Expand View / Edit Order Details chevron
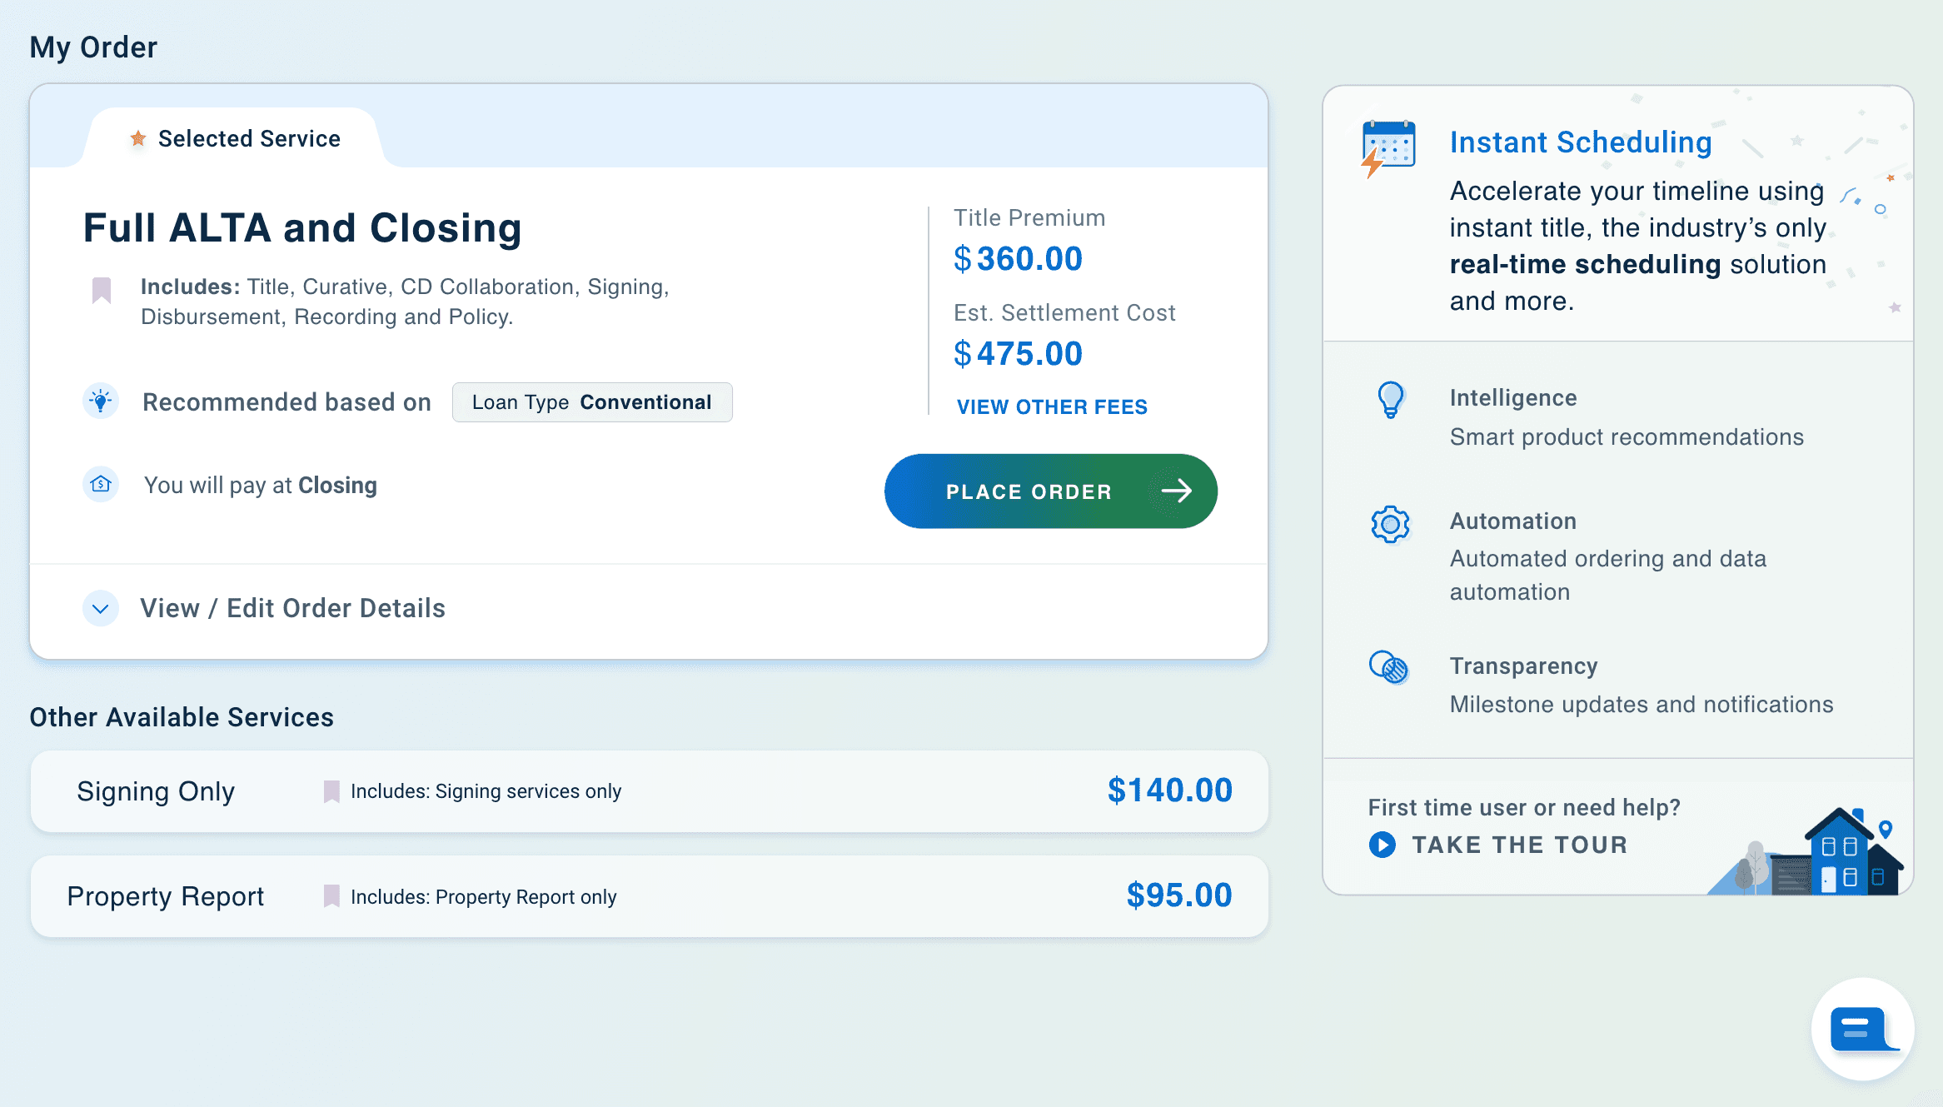 tap(101, 609)
